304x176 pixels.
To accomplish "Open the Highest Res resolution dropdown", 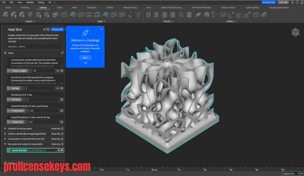I will [291, 173].
